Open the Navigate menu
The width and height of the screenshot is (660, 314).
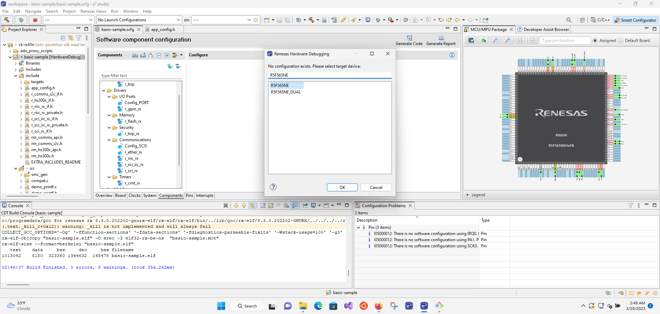33,11
